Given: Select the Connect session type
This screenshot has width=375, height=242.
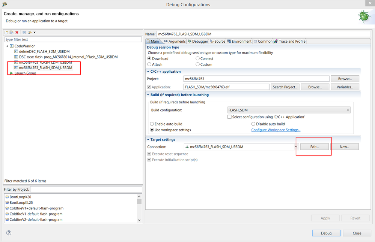Looking at the screenshot, I should pos(197,58).
